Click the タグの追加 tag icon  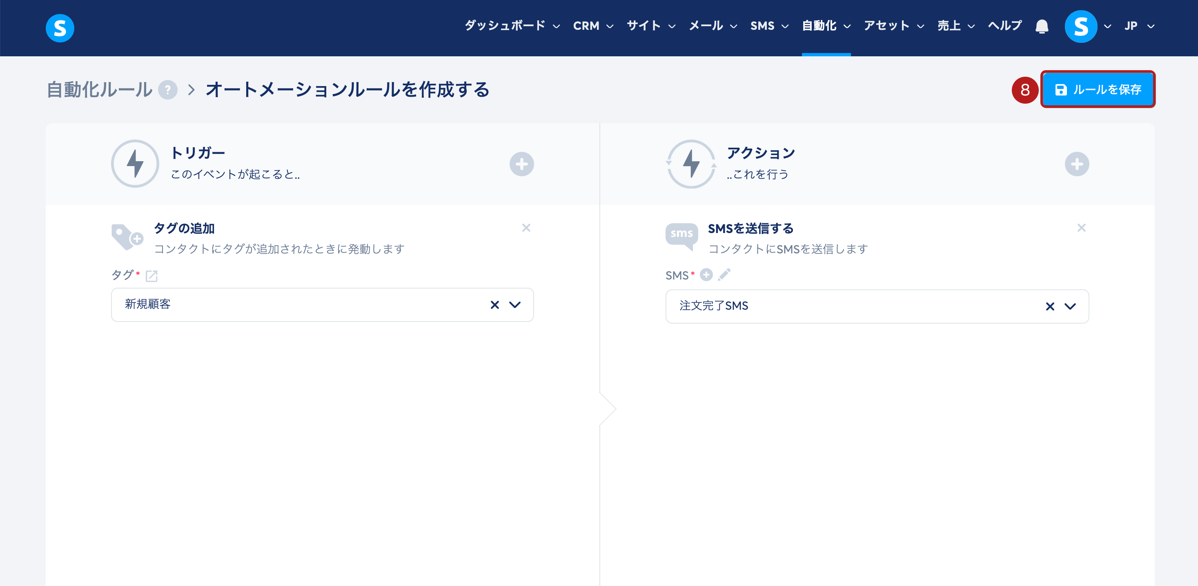click(x=127, y=237)
